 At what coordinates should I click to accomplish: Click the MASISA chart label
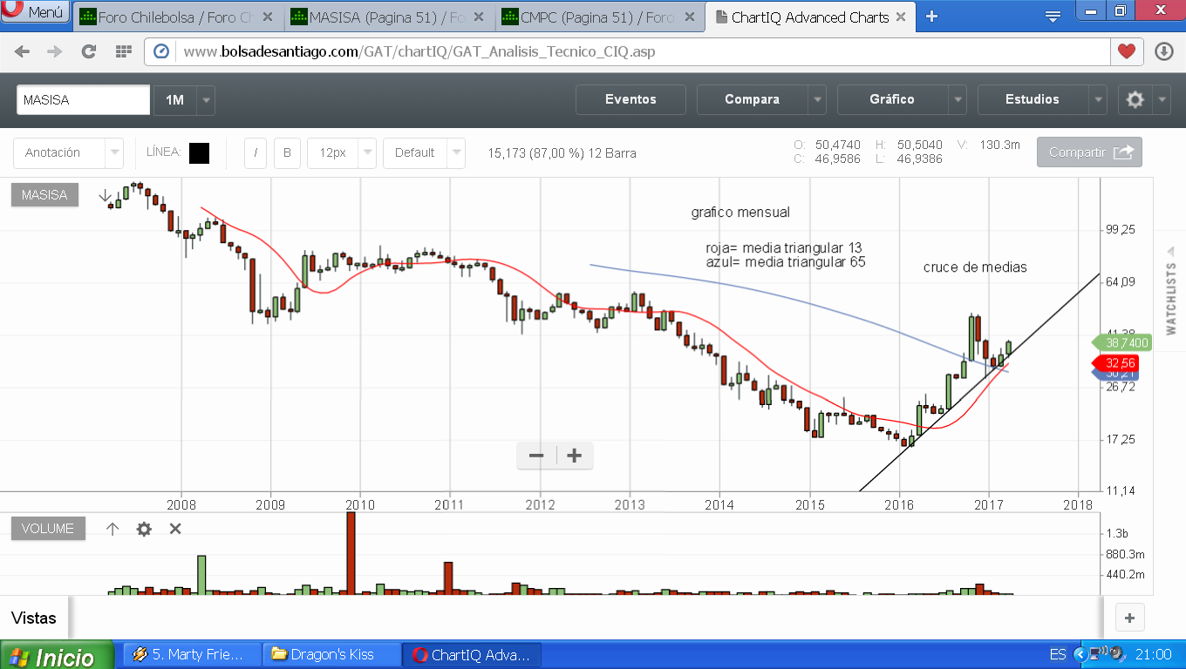coord(44,195)
